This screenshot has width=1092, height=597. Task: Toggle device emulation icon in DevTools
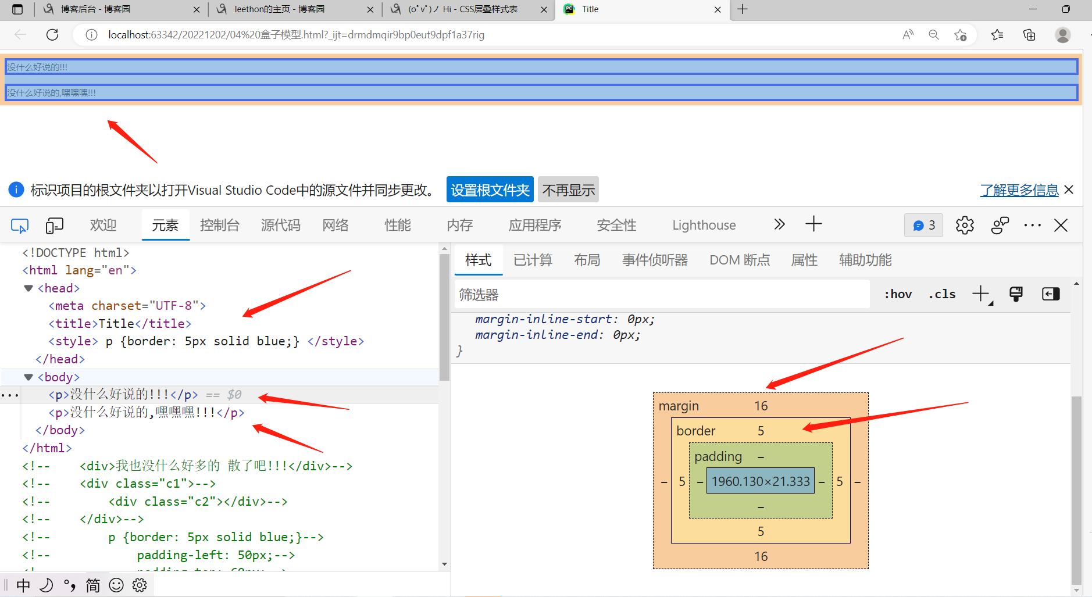54,226
